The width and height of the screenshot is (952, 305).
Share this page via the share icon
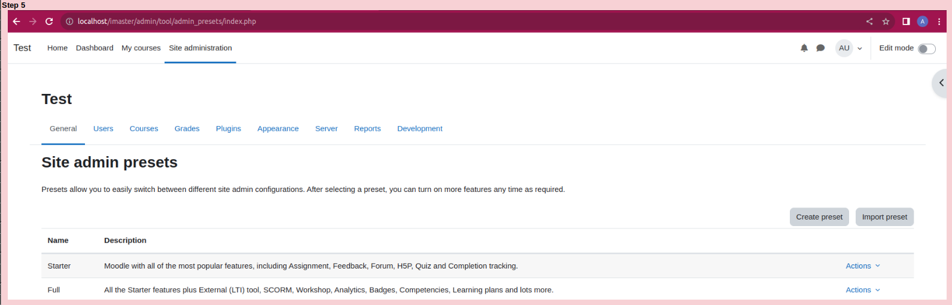pos(869,22)
